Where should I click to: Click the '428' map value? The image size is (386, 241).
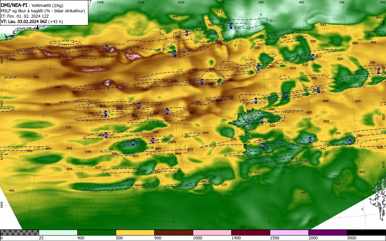click(x=338, y=184)
